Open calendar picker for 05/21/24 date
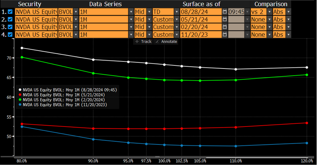Image resolution: width=317 pixels, height=166 pixels. click(x=224, y=19)
